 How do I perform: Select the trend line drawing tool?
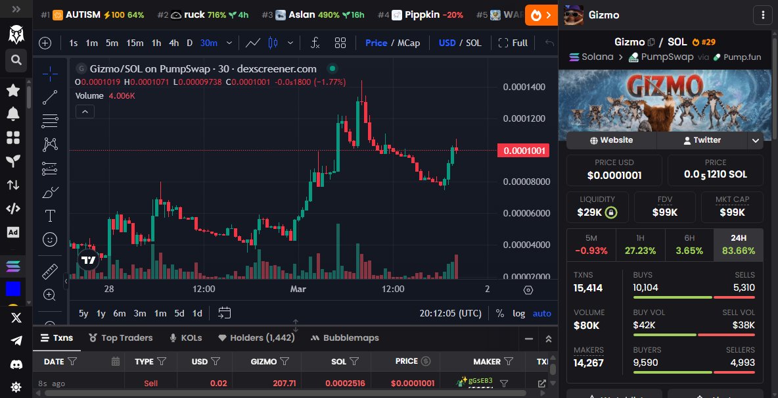click(50, 97)
